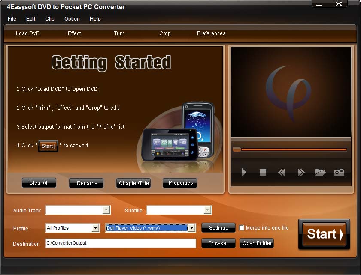Click the video preview display area
The width and height of the screenshot is (361, 275).
pyautogui.click(x=291, y=92)
